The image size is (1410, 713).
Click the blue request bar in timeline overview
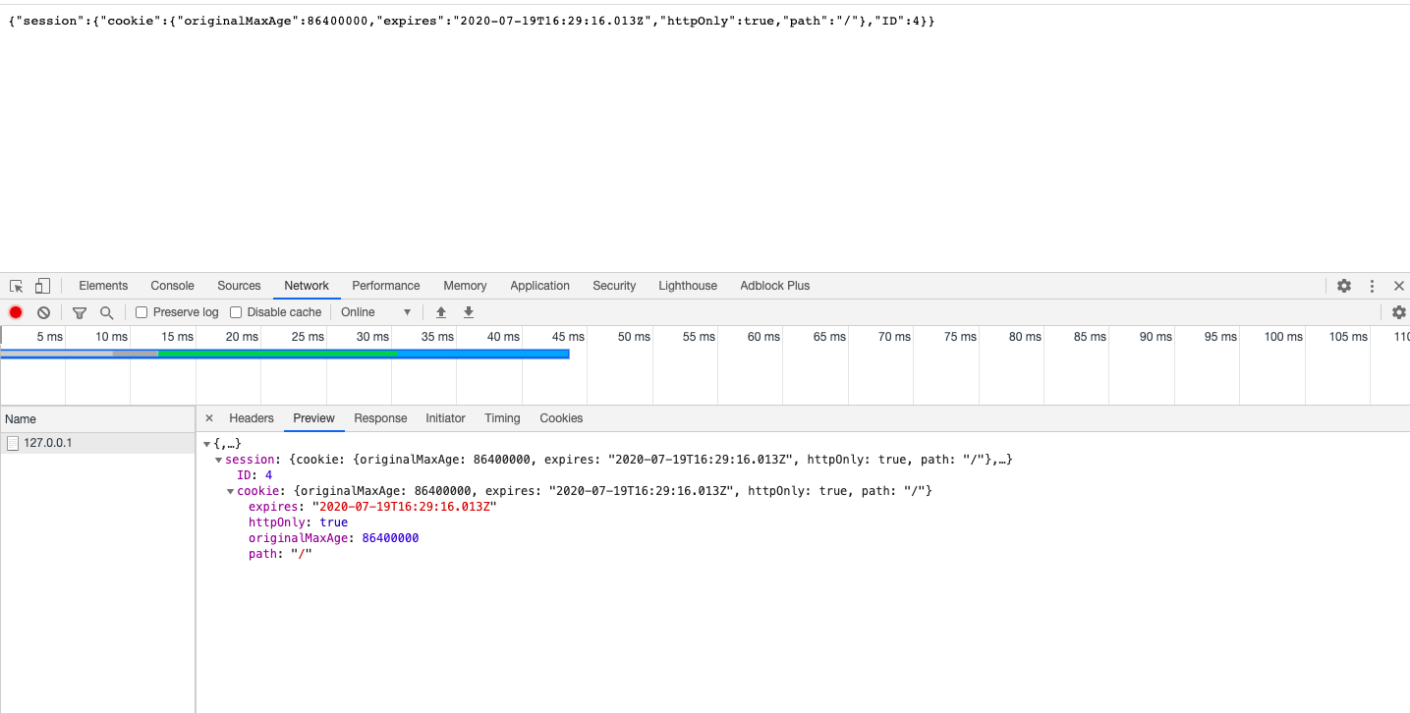pyautogui.click(x=285, y=354)
